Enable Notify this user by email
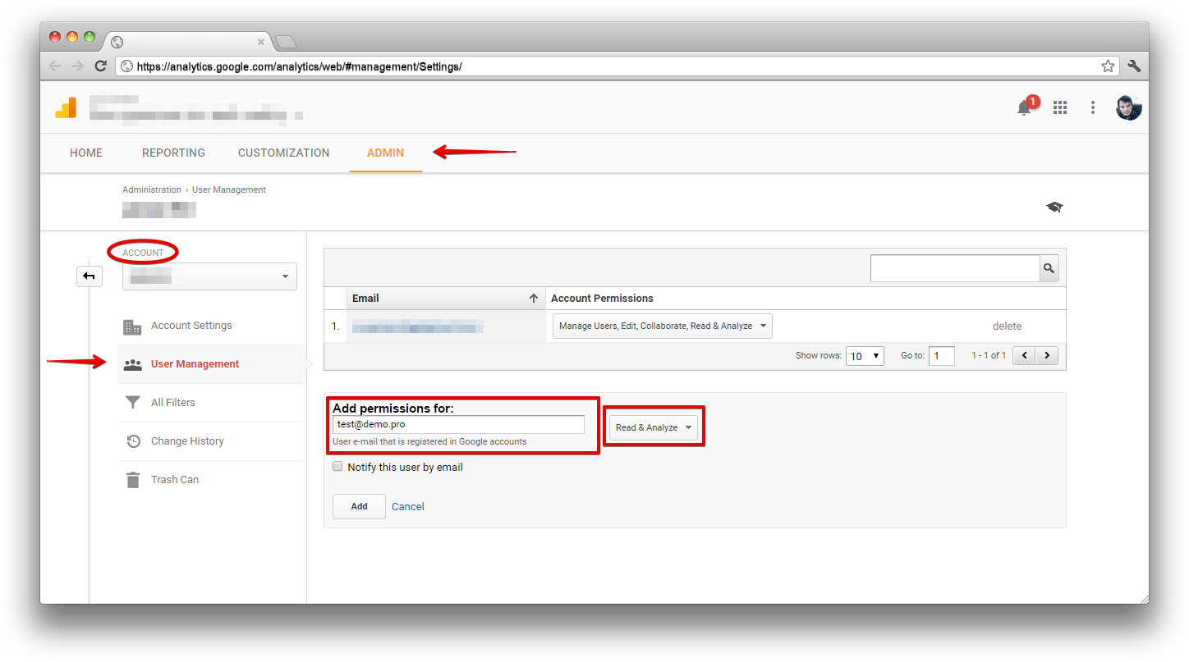This screenshot has width=1189, height=662. point(337,467)
